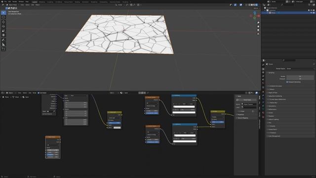This screenshot has width=316, height=178.
Task: Enable the Ambient Occlusion checkbox
Action: pyautogui.click(x=269, y=86)
